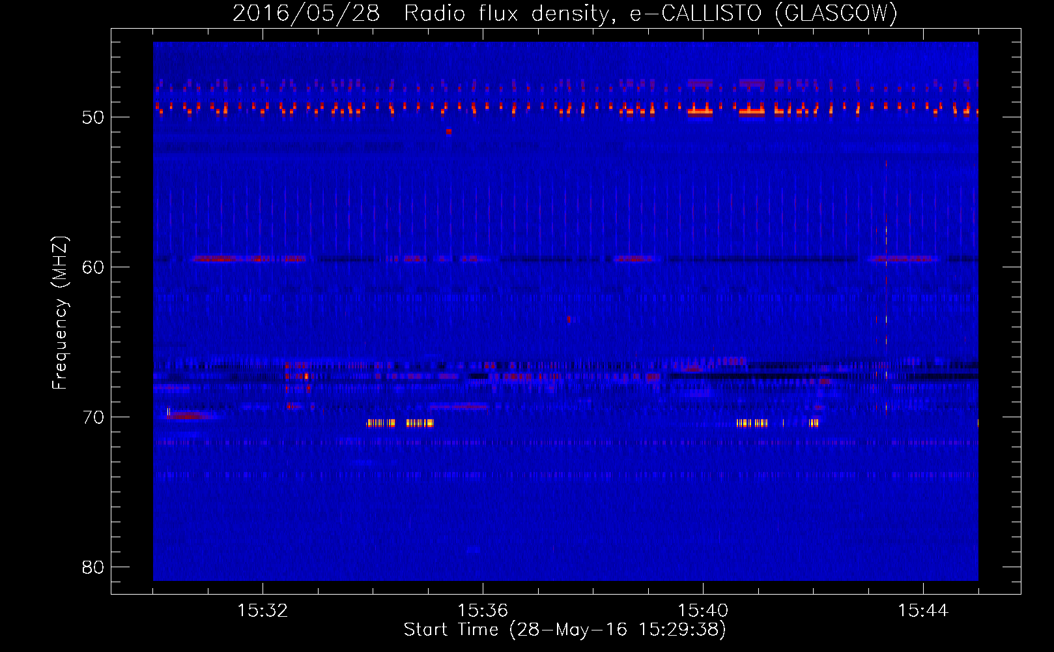Click the 15:40 time tick label
Image resolution: width=1054 pixels, height=652 pixels.
point(703,611)
